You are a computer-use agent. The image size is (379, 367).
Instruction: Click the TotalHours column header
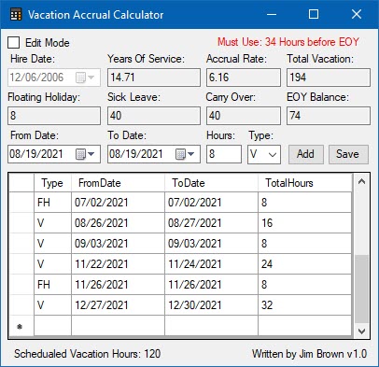(305, 183)
